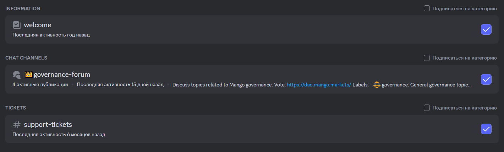Uncheck the support-tickets channel checkbox
Screen dimensions: 504x152
(486, 129)
